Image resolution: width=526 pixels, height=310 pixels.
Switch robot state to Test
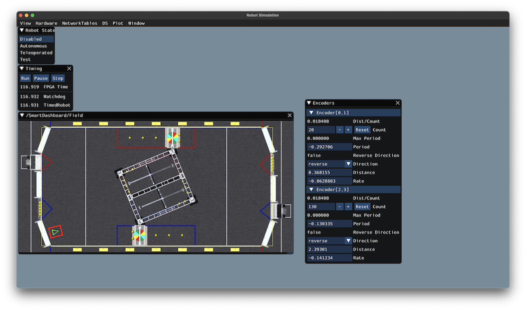(x=25, y=59)
